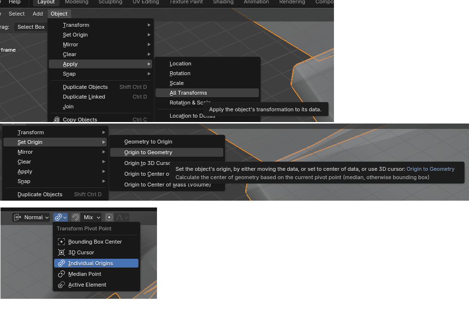Choose Bounding Box Center pivot
Image resolution: width=469 pixels, height=311 pixels.
tap(96, 242)
